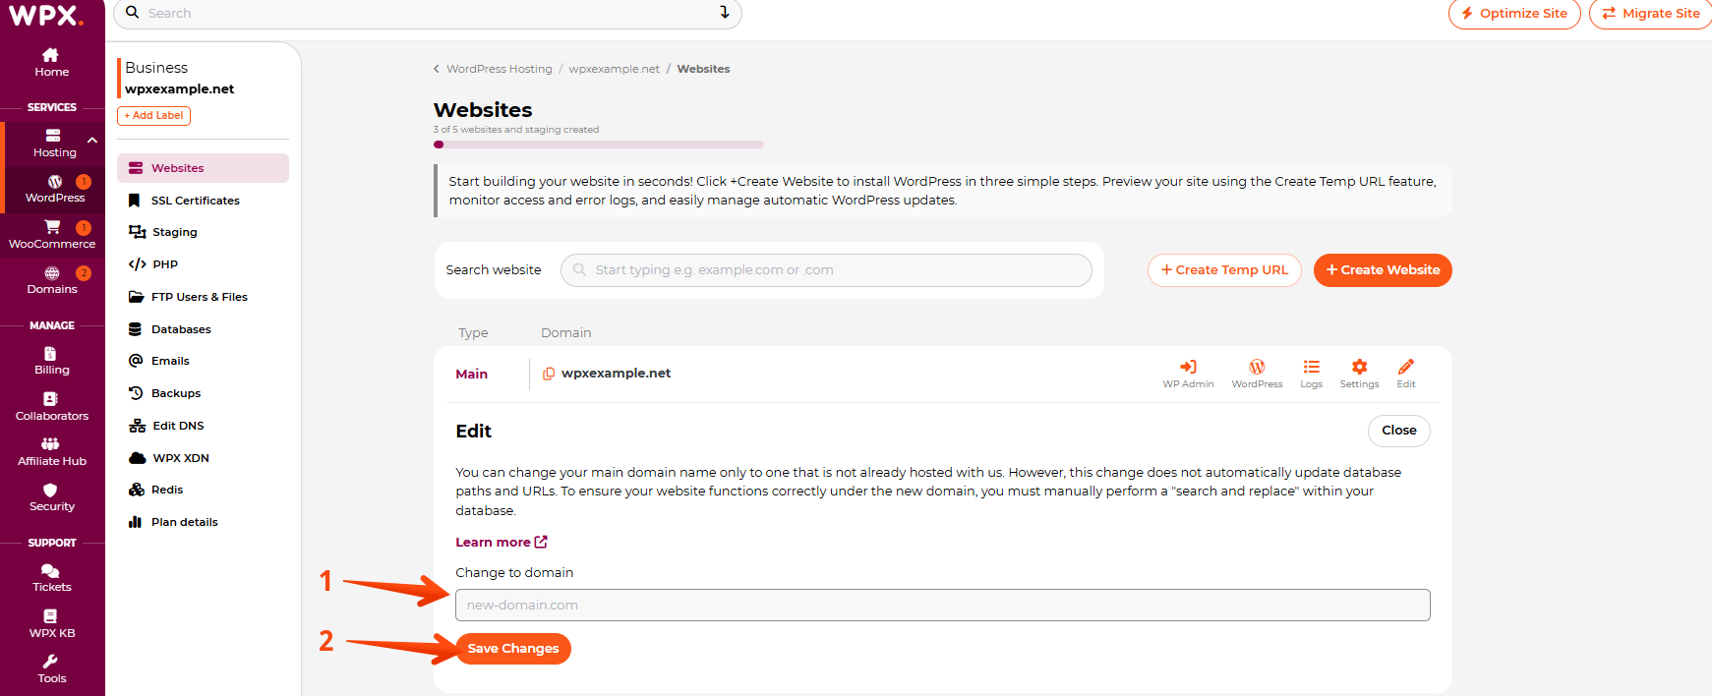
Task: Close the Edit panel
Action: point(1399,431)
